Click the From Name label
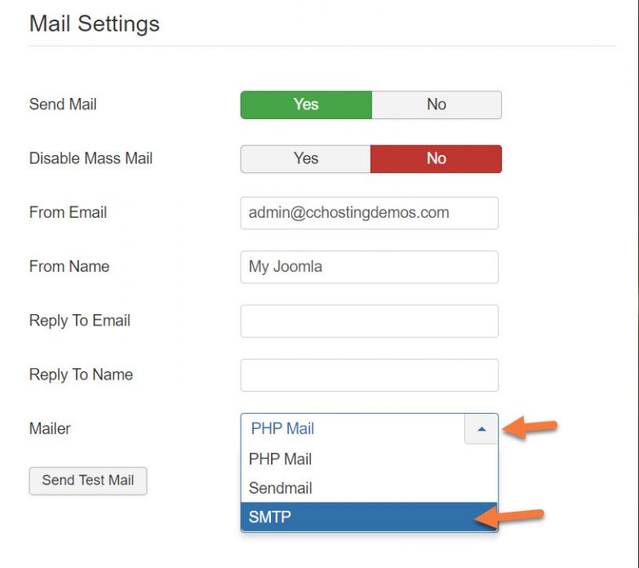Viewport: 639px width, 568px height. (x=69, y=266)
